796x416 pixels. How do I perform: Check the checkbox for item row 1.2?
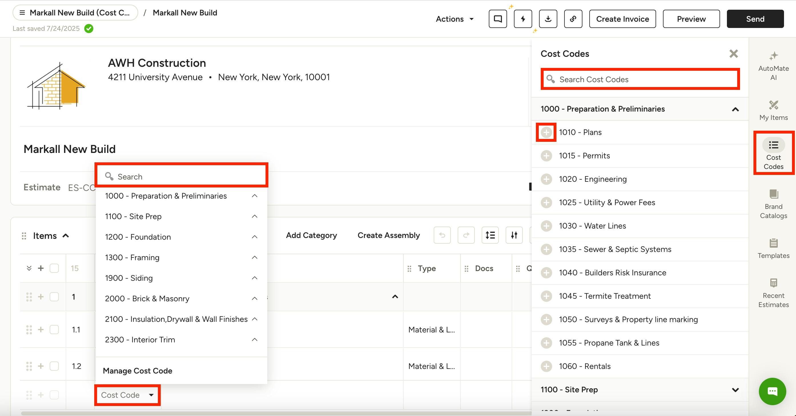[54, 366]
